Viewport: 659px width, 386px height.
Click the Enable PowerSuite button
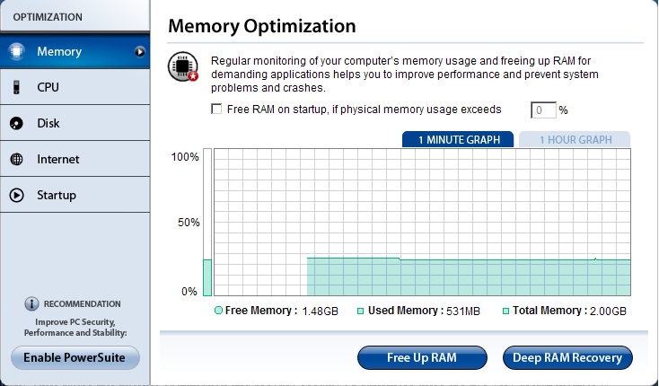click(x=75, y=357)
